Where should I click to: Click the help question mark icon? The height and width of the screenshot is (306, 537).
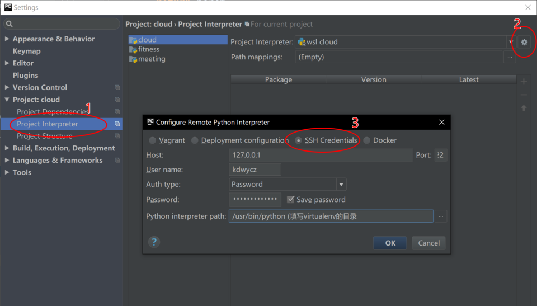click(154, 242)
